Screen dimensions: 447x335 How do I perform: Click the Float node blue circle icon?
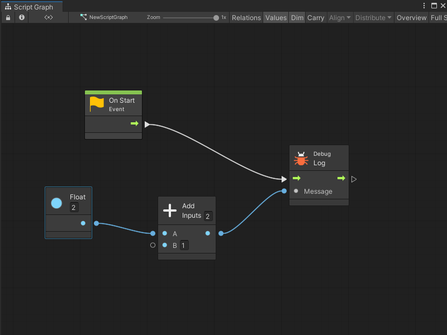[56, 203]
